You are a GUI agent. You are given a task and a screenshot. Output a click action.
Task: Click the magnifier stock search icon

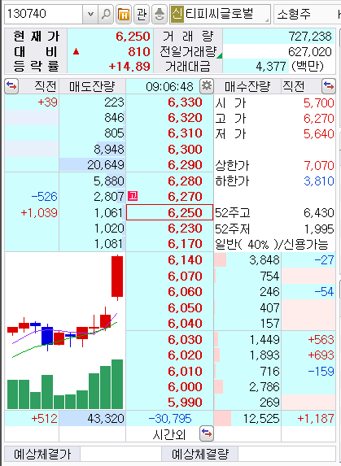(x=106, y=14)
